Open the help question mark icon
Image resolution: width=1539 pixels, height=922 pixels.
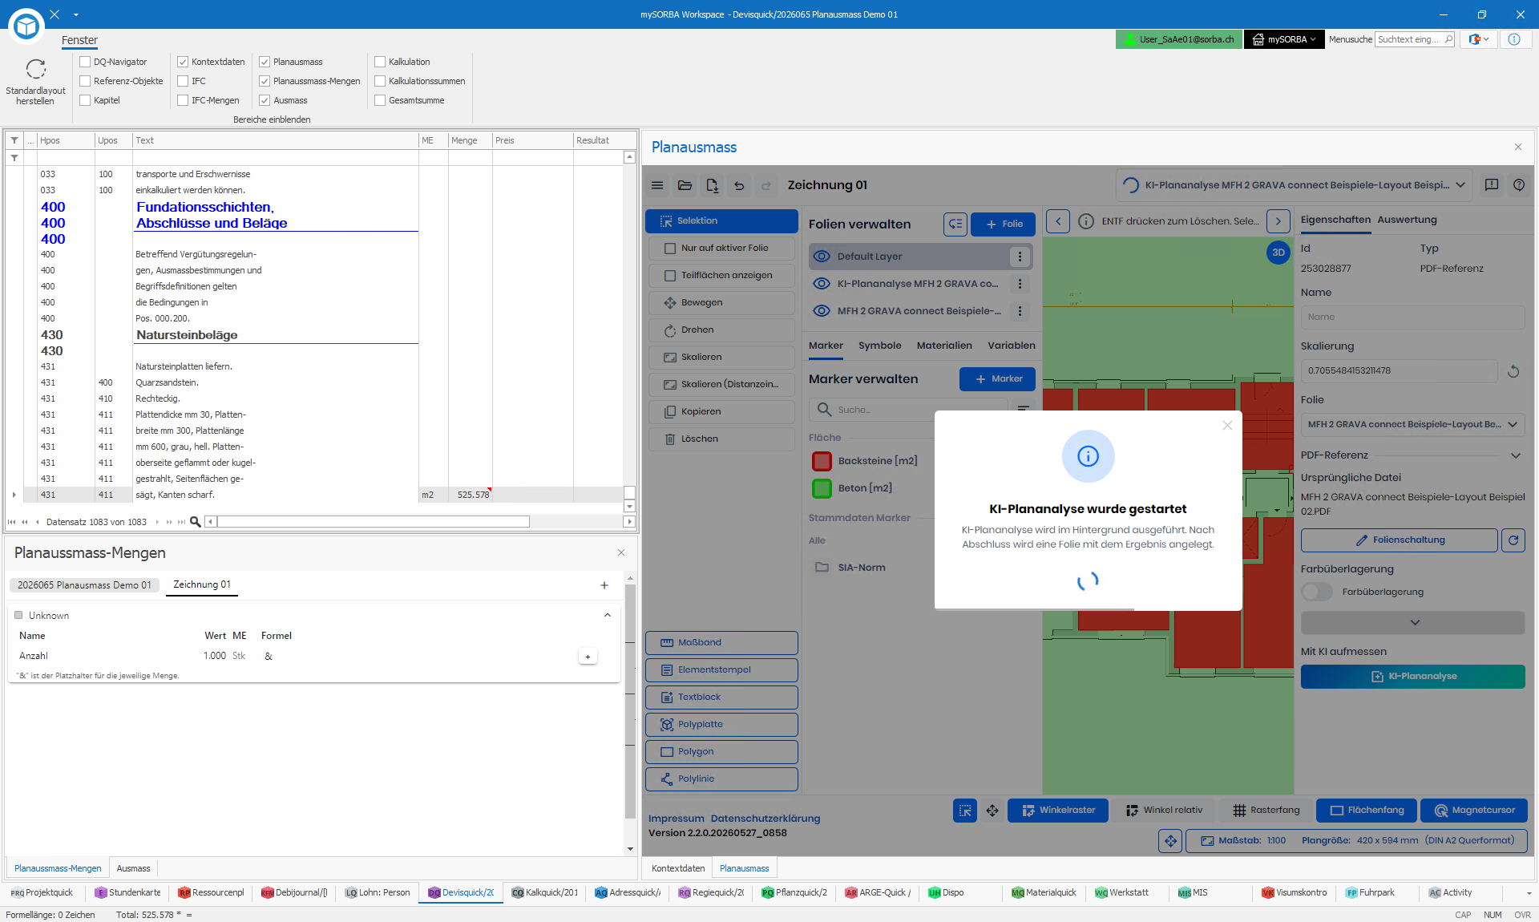[1519, 185]
